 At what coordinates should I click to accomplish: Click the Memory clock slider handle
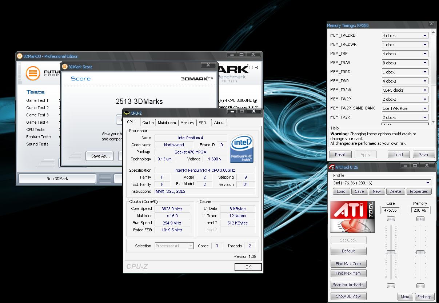click(x=420, y=252)
